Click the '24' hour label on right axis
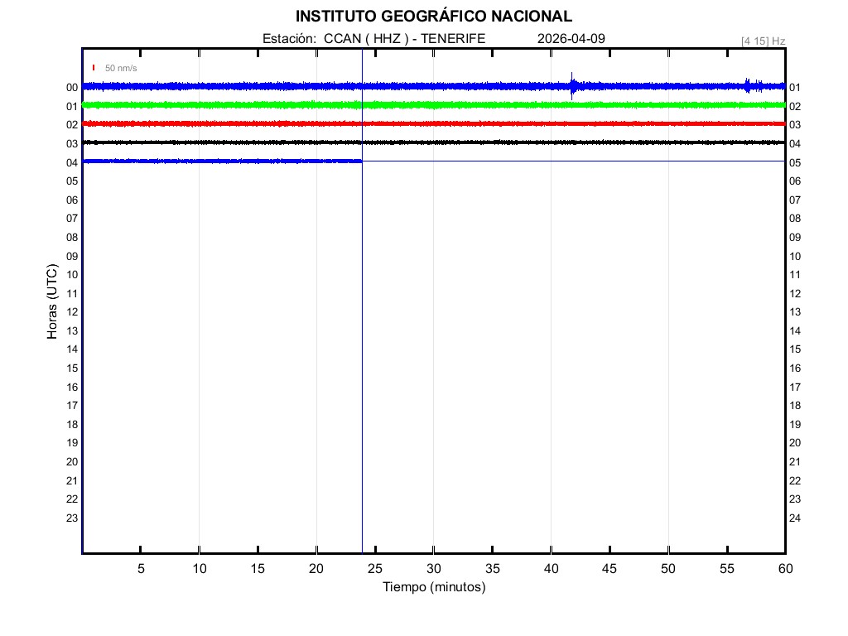 click(x=795, y=518)
